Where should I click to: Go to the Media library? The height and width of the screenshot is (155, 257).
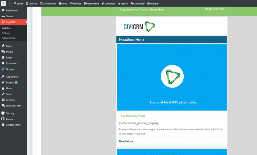[9, 52]
